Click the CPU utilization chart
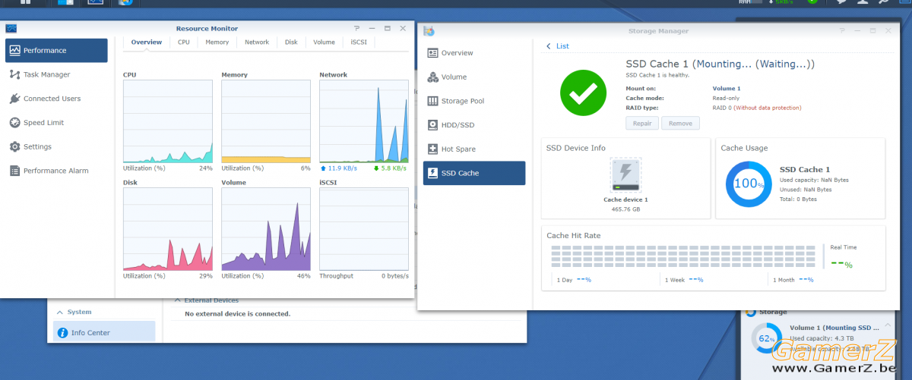This screenshot has width=912, height=380. (x=168, y=122)
